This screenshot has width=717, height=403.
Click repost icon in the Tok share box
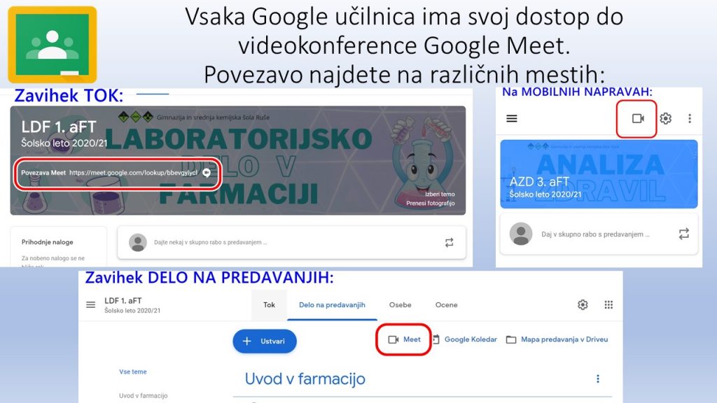pos(449,243)
